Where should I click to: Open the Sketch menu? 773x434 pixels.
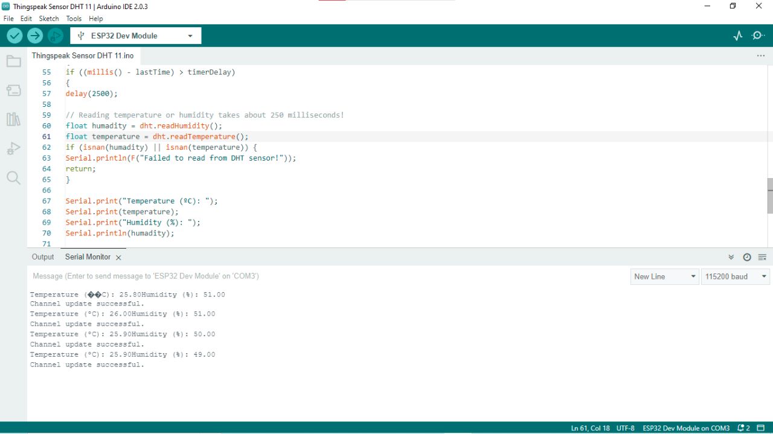pyautogui.click(x=49, y=19)
